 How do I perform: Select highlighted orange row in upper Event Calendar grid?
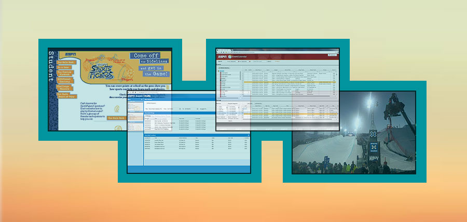(x=290, y=82)
